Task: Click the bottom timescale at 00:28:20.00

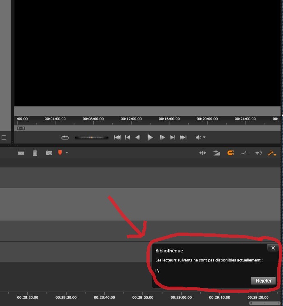Action: tap(28, 297)
